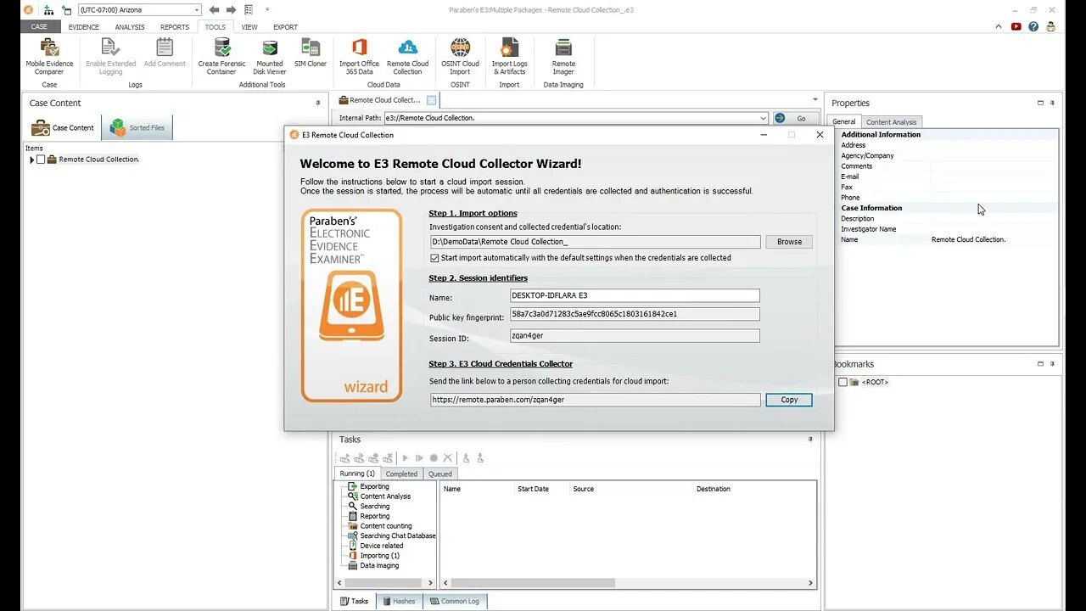Select Importing (1) task category
This screenshot has height=611, width=1086.
point(379,555)
